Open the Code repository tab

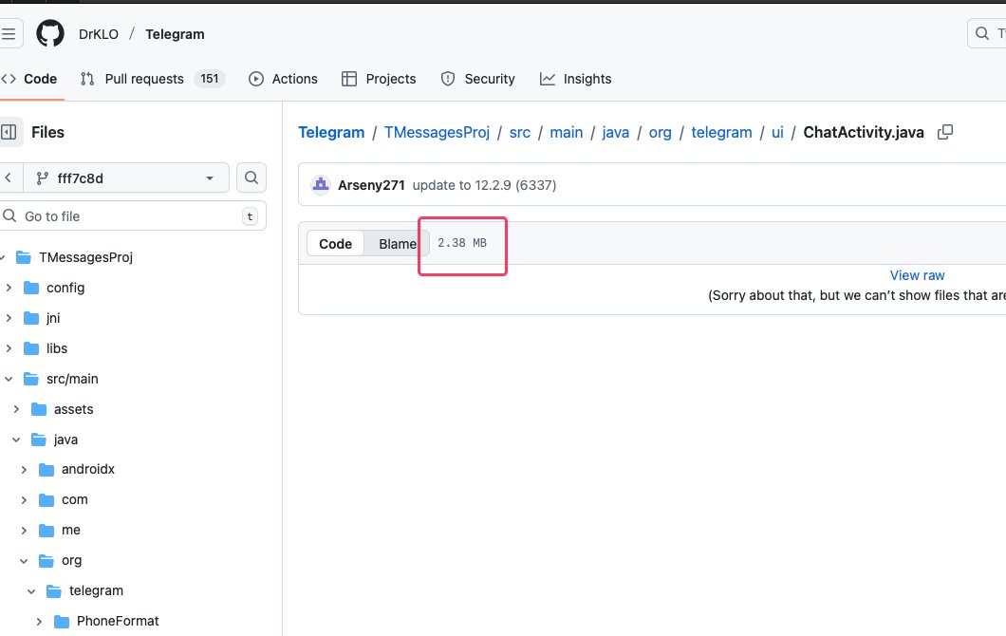pos(29,79)
